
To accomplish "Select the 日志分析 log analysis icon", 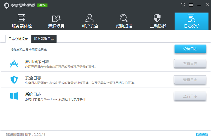I will point(192,18).
